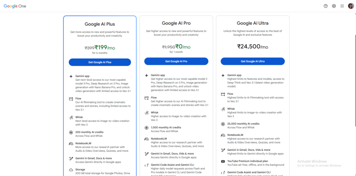356x176 pixels.
Task: Click the 25,000 monthly AI credits icon
Action: click(x=223, y=124)
